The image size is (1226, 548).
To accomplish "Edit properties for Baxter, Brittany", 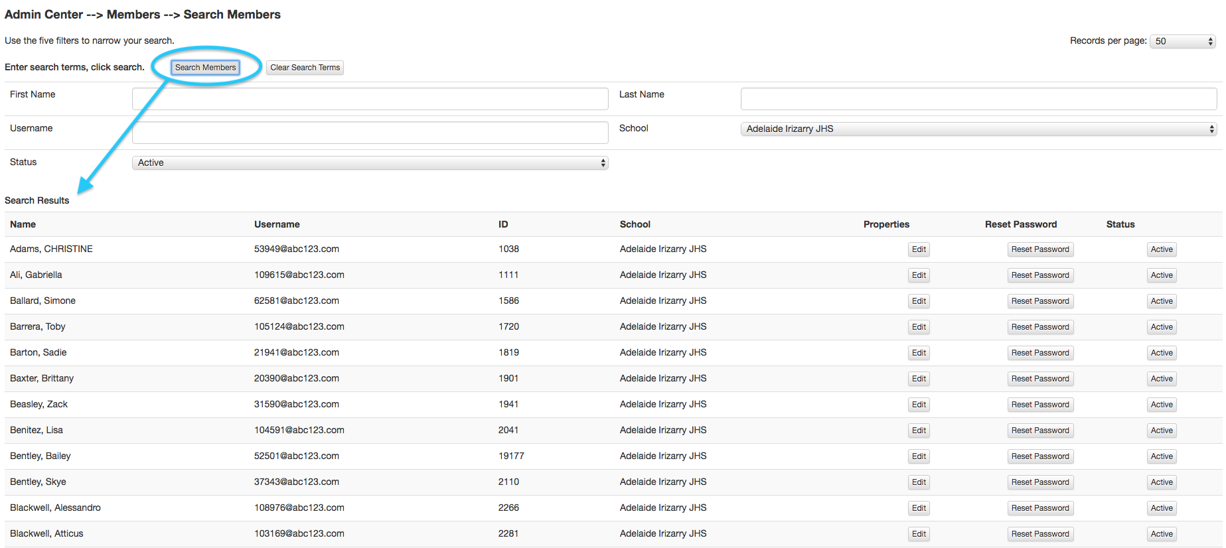I will pos(919,379).
